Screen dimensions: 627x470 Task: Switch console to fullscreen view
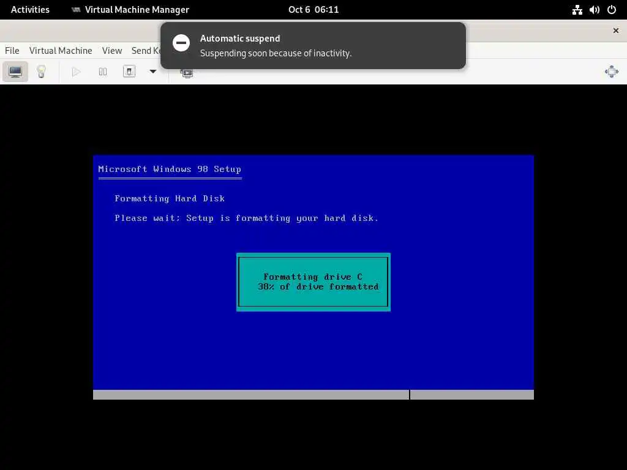click(612, 72)
